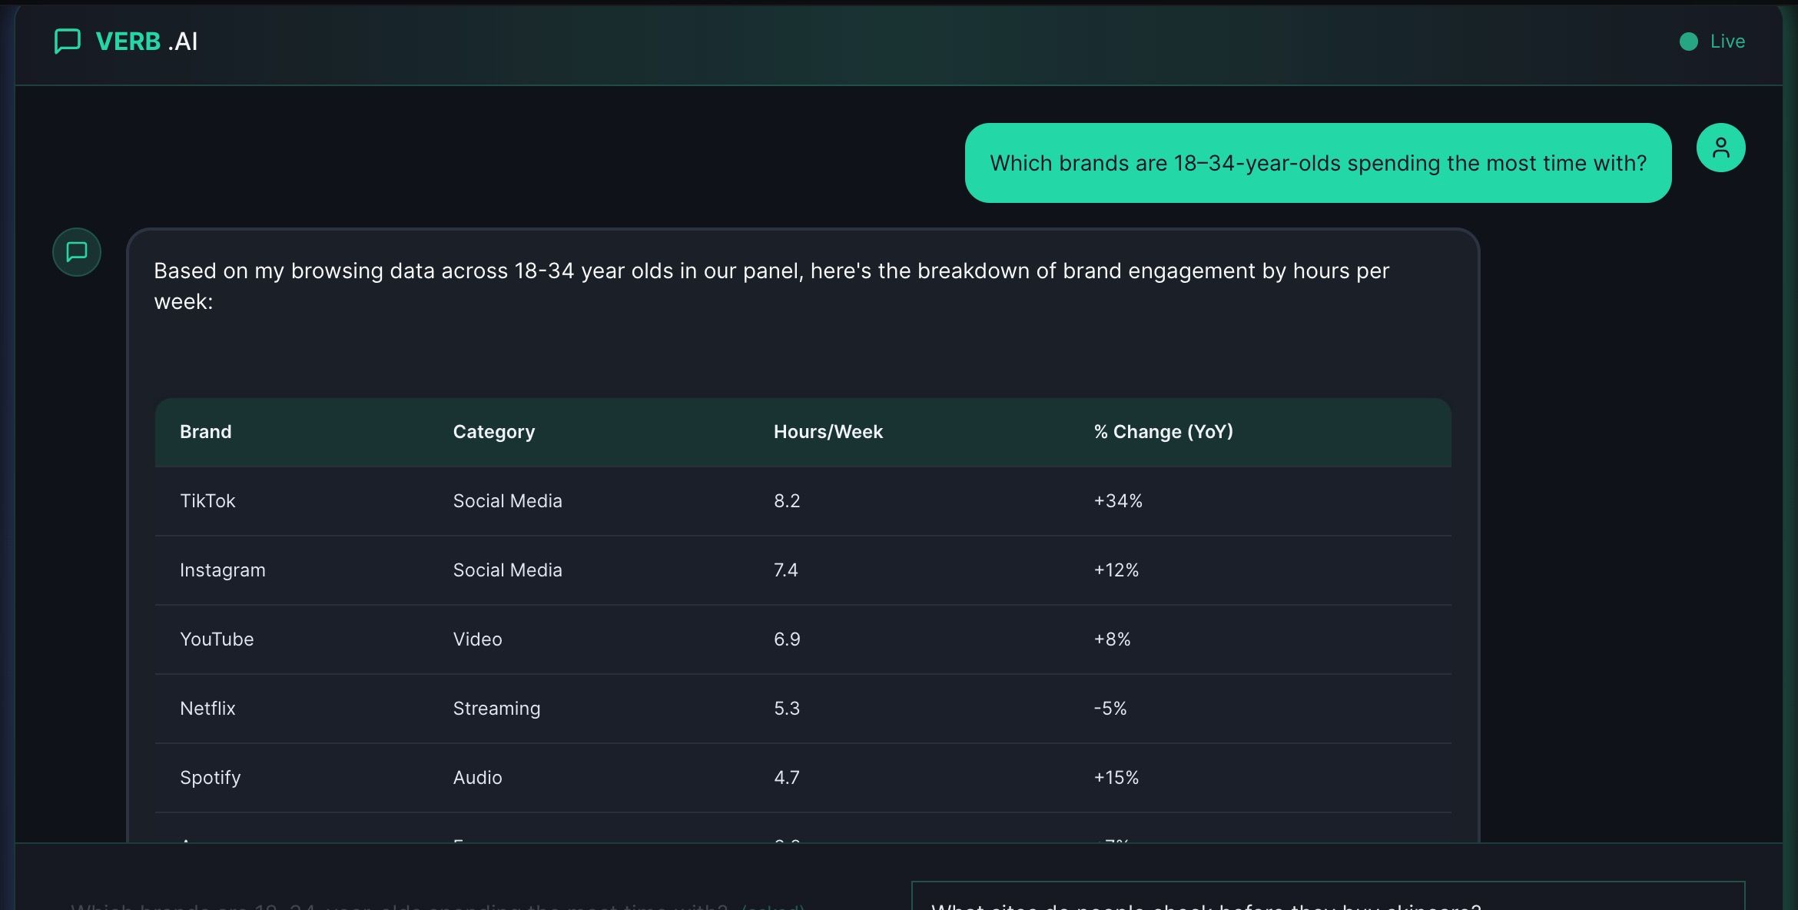The width and height of the screenshot is (1798, 910).
Task: Click the Netflix -5% change value
Action: coord(1110,709)
